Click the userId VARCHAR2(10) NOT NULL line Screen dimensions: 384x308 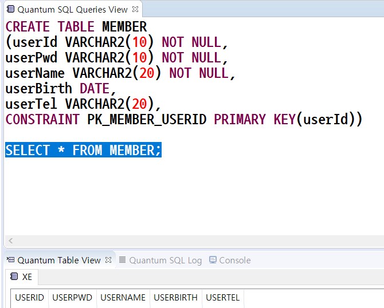tap(117, 42)
